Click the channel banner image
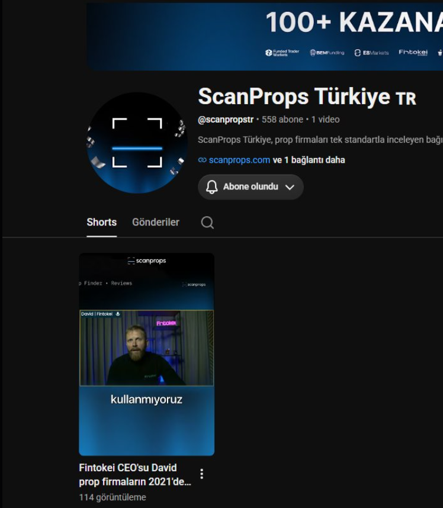Image resolution: width=443 pixels, height=508 pixels. (265, 37)
